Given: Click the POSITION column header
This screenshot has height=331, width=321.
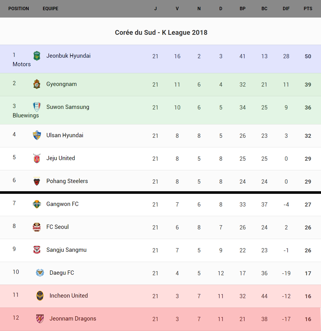Looking at the screenshot, I should pyautogui.click(x=19, y=9).
